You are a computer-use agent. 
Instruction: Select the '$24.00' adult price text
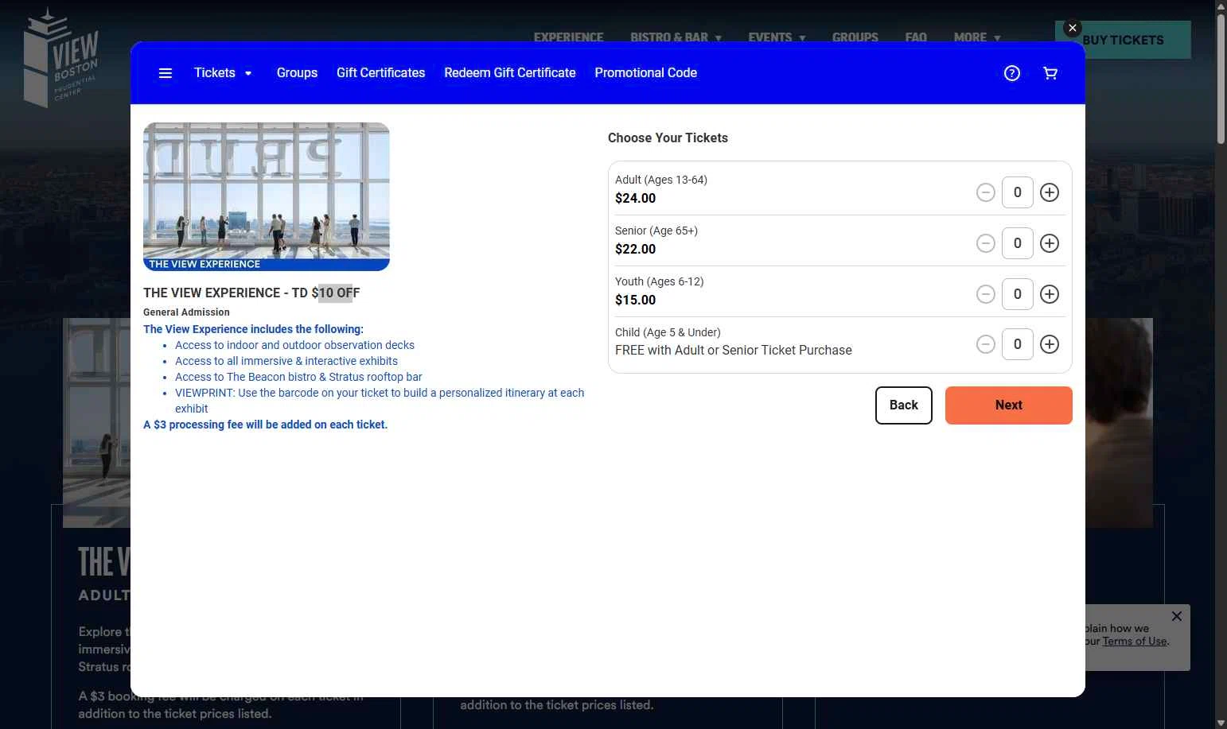[635, 199]
